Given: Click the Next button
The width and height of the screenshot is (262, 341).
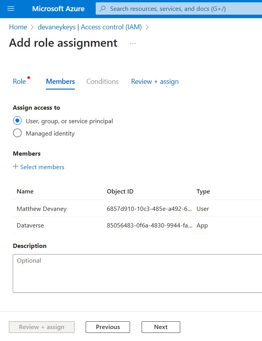Looking at the screenshot, I should 161,327.
